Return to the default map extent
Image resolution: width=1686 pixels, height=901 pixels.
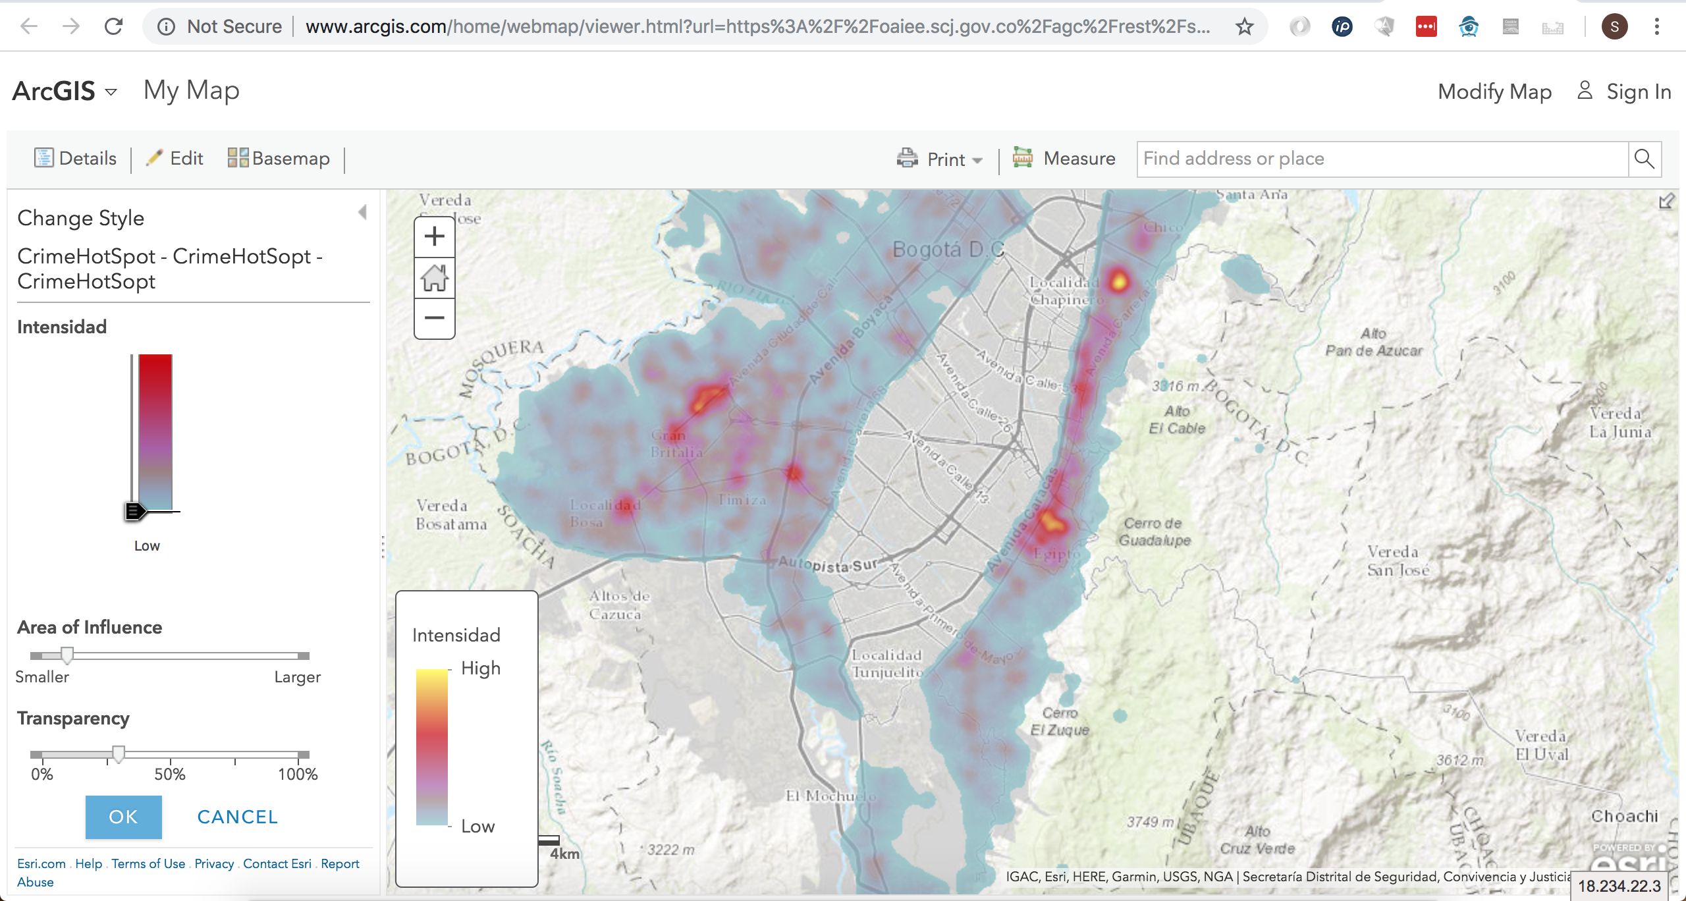click(435, 277)
